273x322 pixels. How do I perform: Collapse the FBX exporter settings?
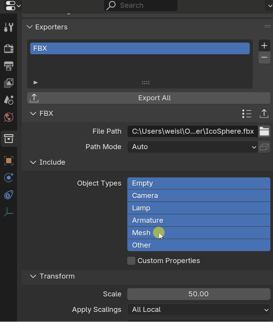(33, 114)
